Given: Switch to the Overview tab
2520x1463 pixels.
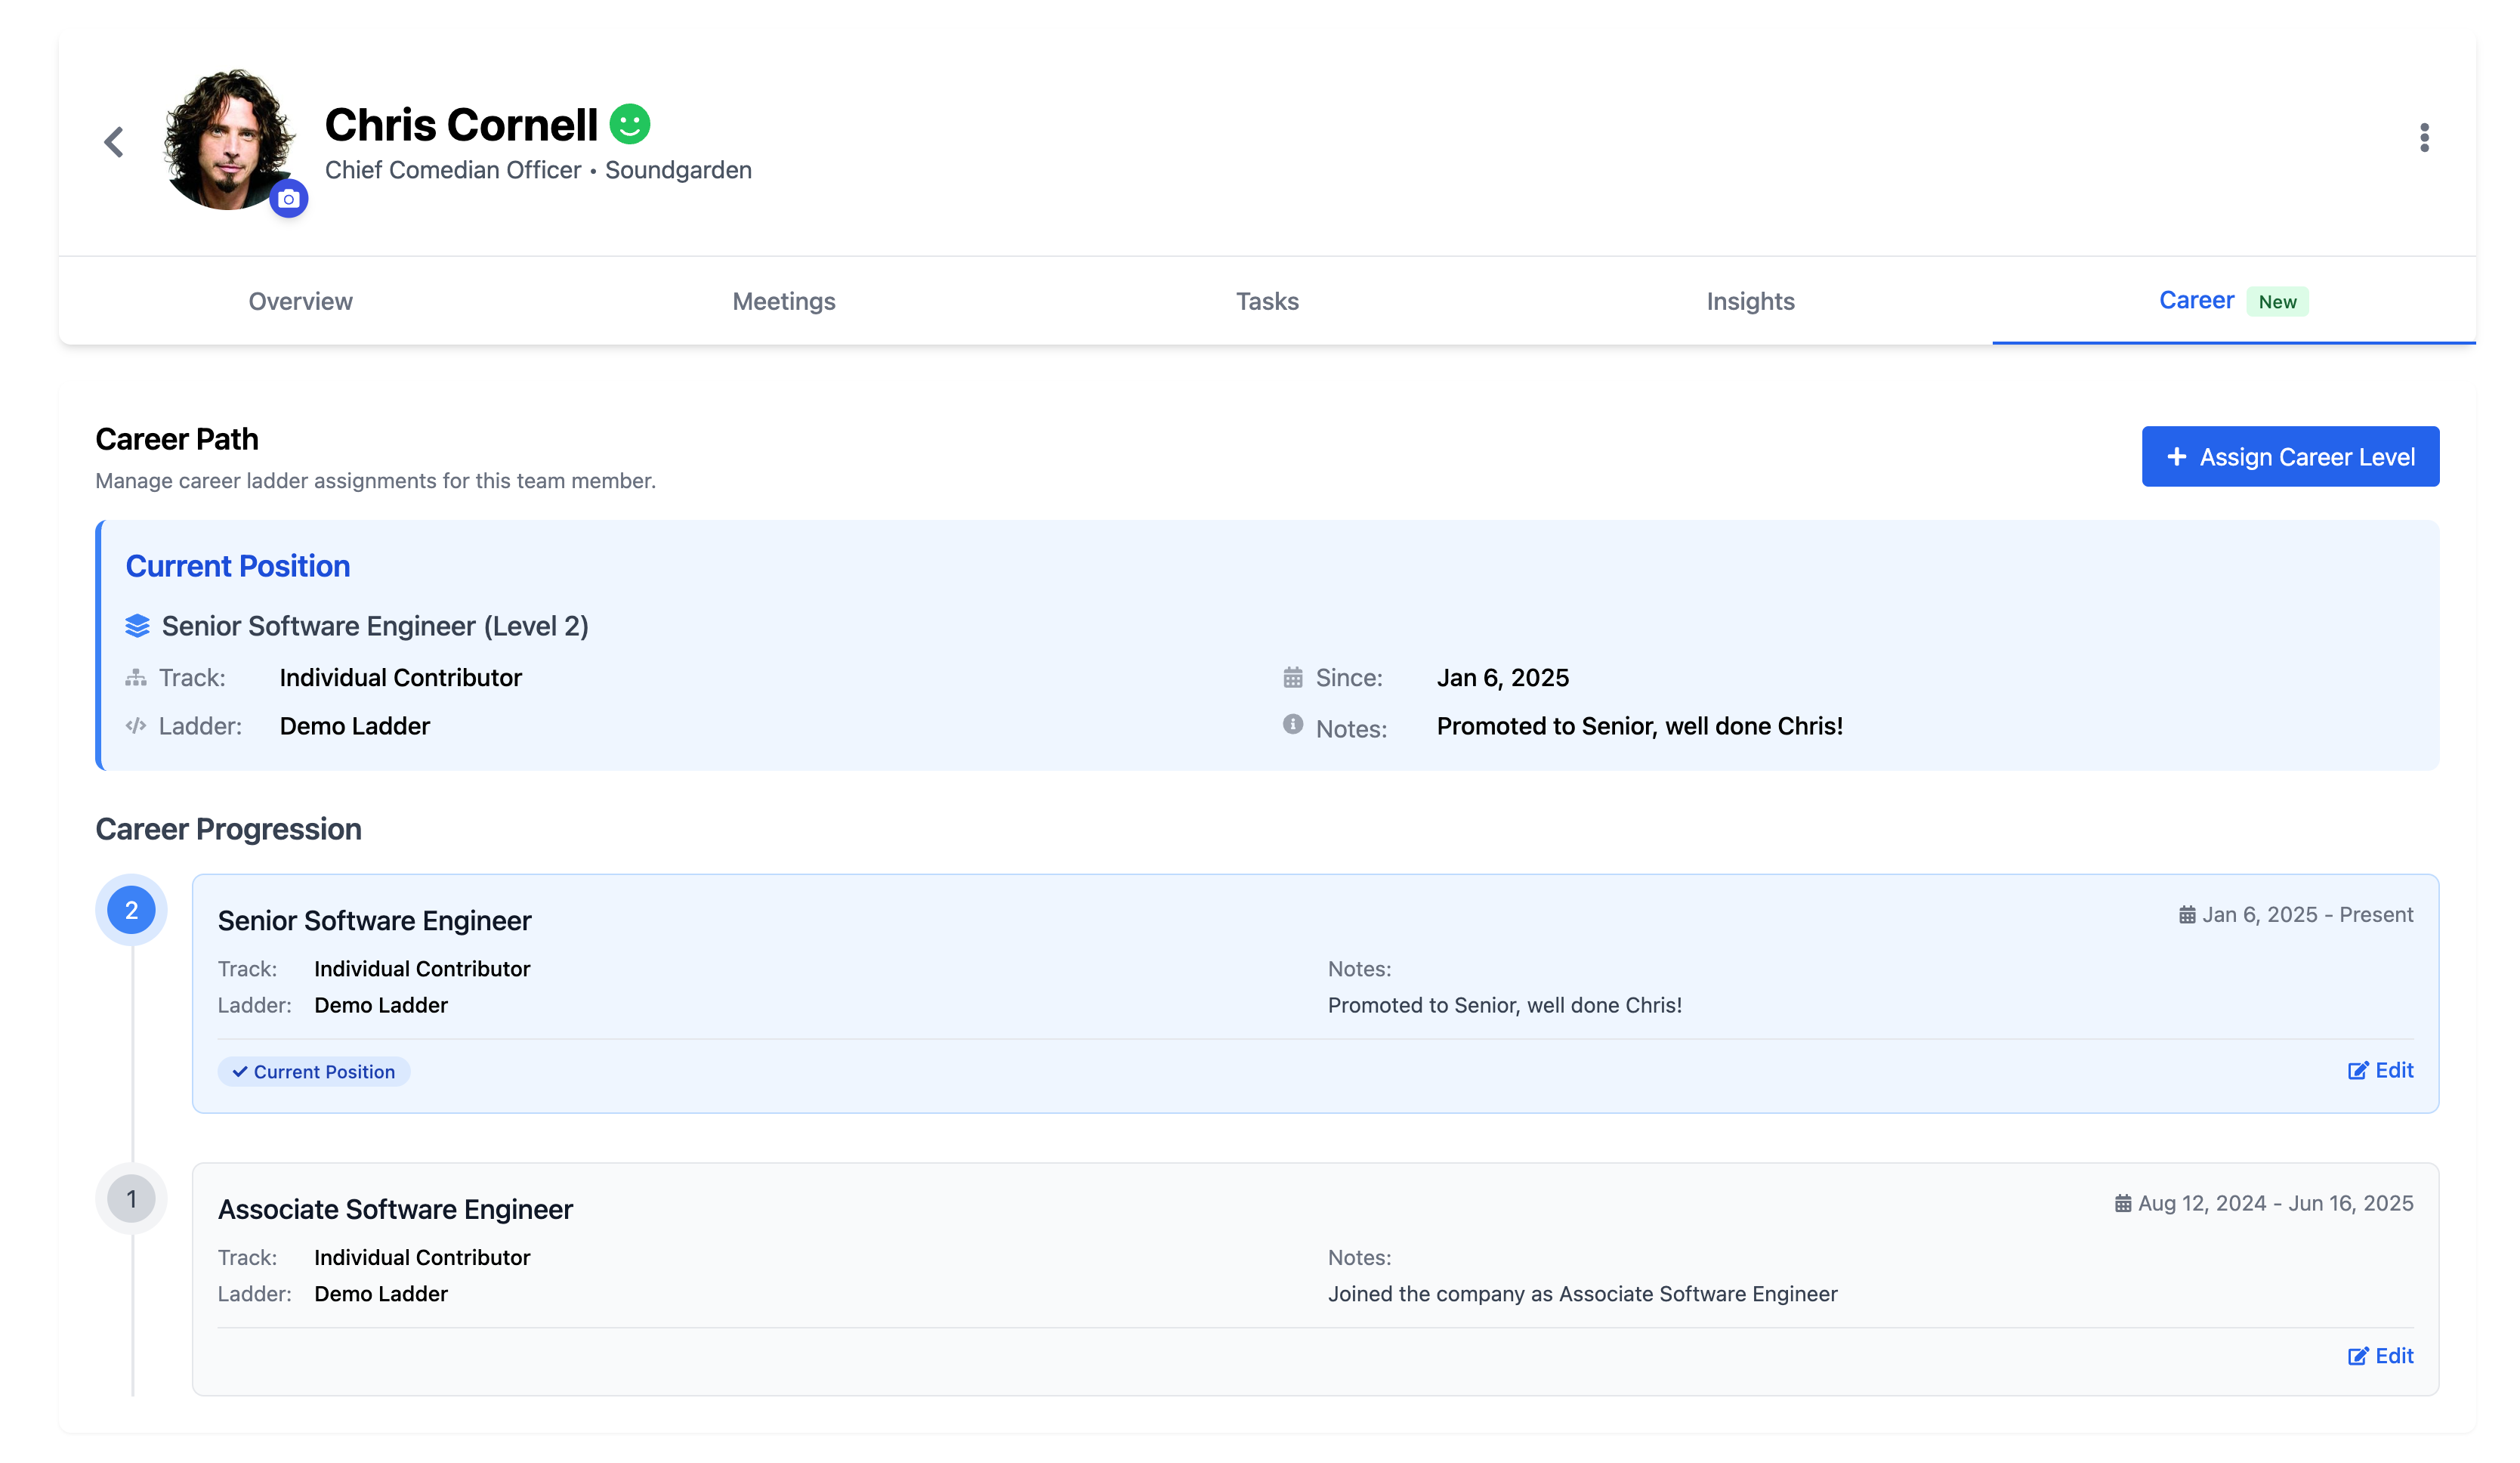Looking at the screenshot, I should click(300, 302).
